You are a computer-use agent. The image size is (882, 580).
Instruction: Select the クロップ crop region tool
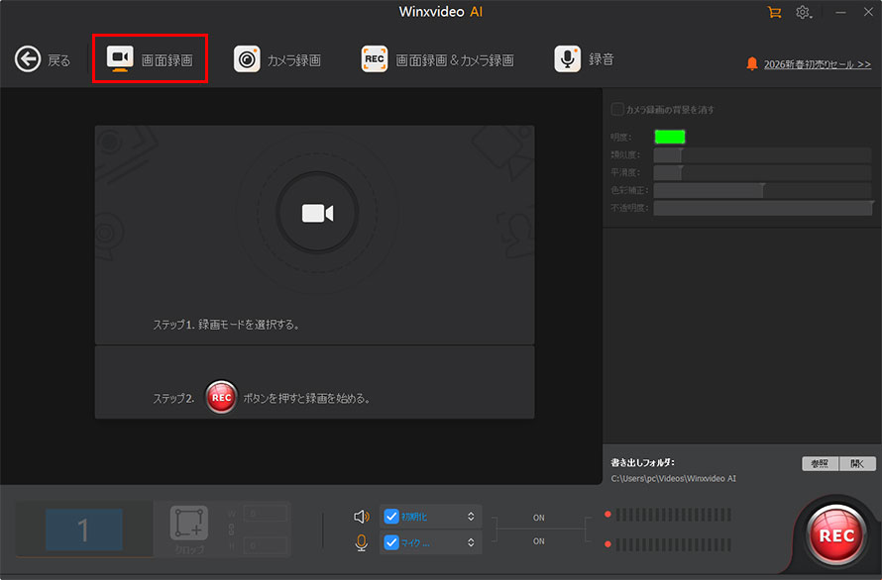(188, 530)
